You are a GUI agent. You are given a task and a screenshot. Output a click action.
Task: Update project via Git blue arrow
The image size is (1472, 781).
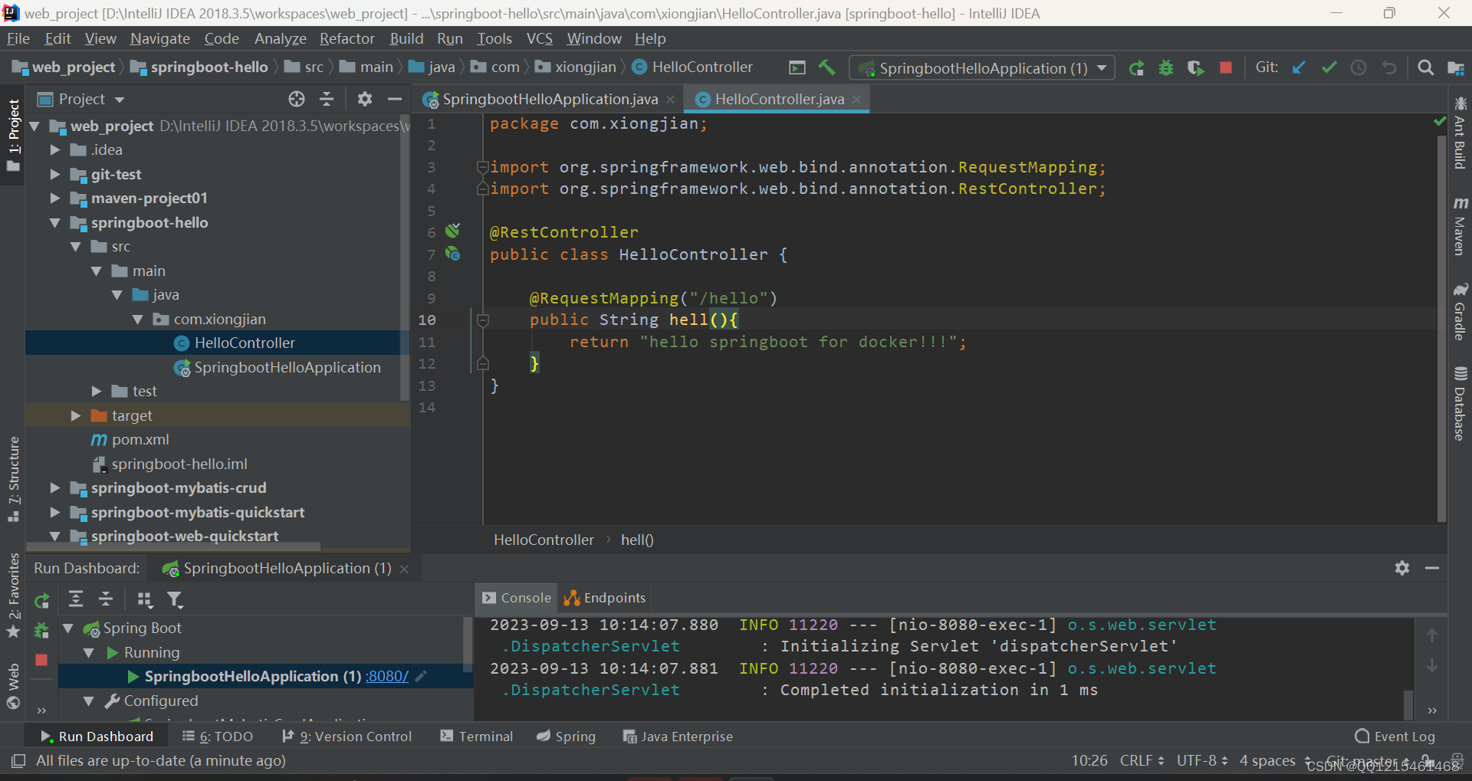coord(1299,67)
